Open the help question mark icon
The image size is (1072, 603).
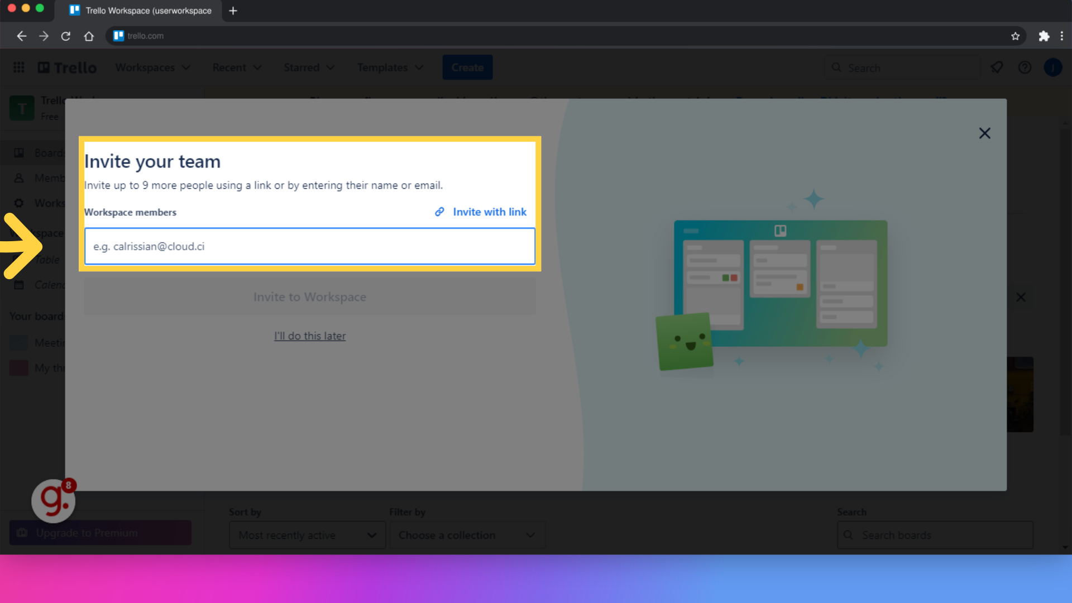coord(1025,68)
